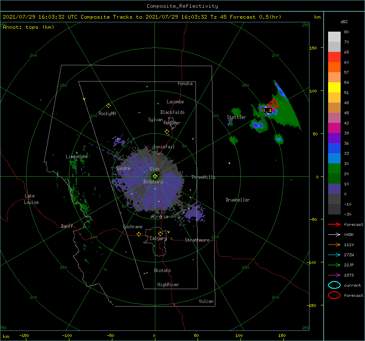
Task: Select the magenta 18TS arrow legend entry
Action: click(334, 275)
